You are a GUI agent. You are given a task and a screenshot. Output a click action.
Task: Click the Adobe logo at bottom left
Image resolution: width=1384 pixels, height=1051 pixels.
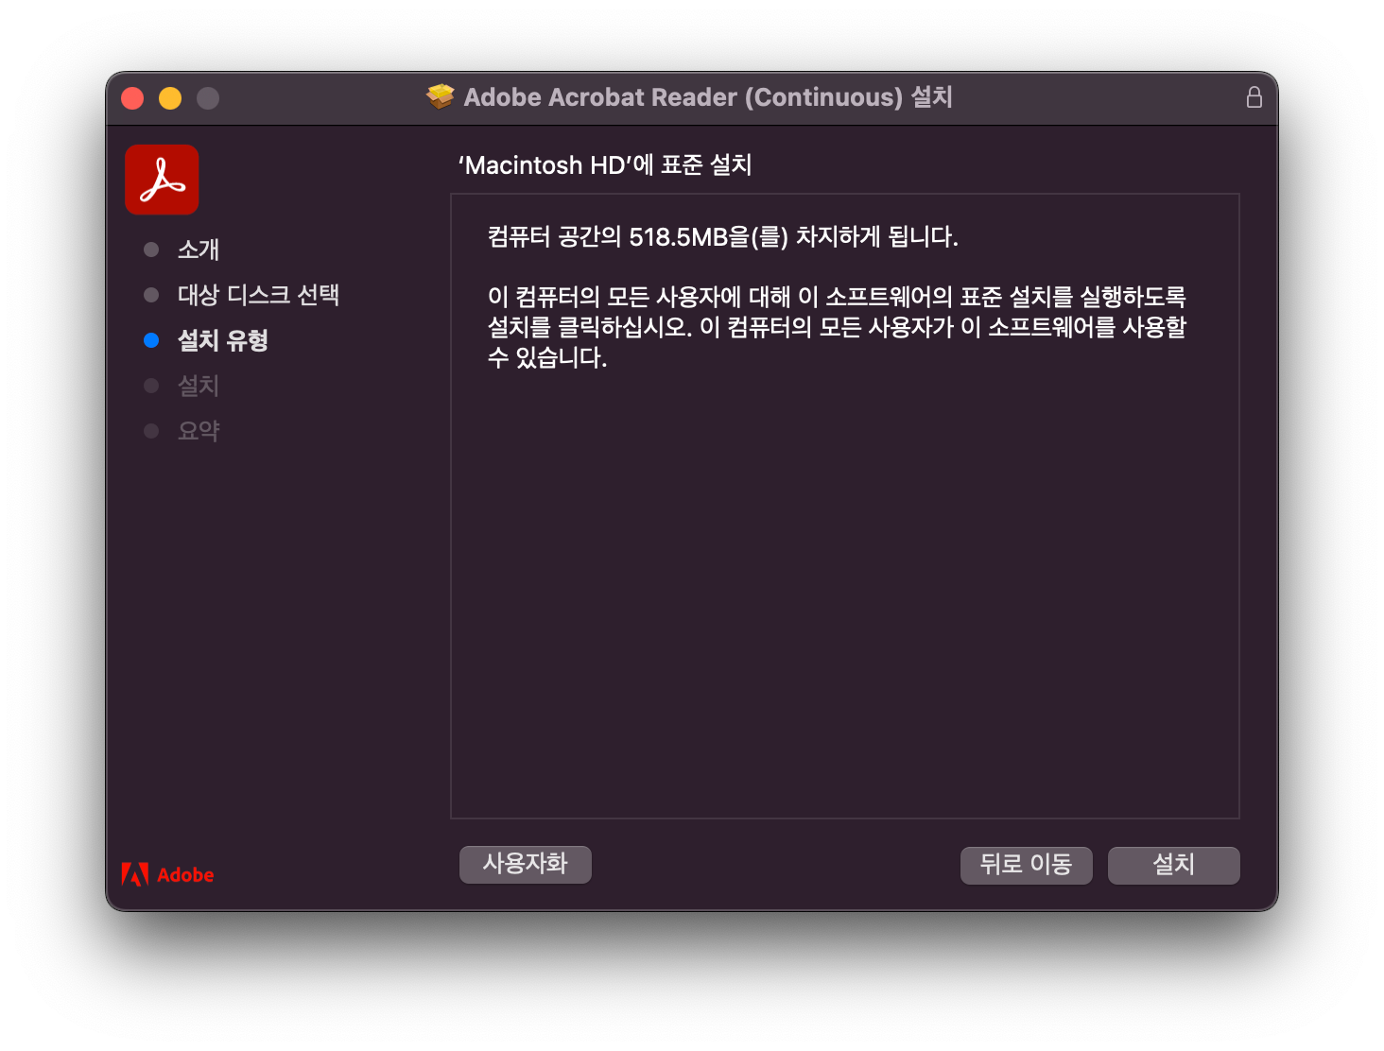pos(167,874)
